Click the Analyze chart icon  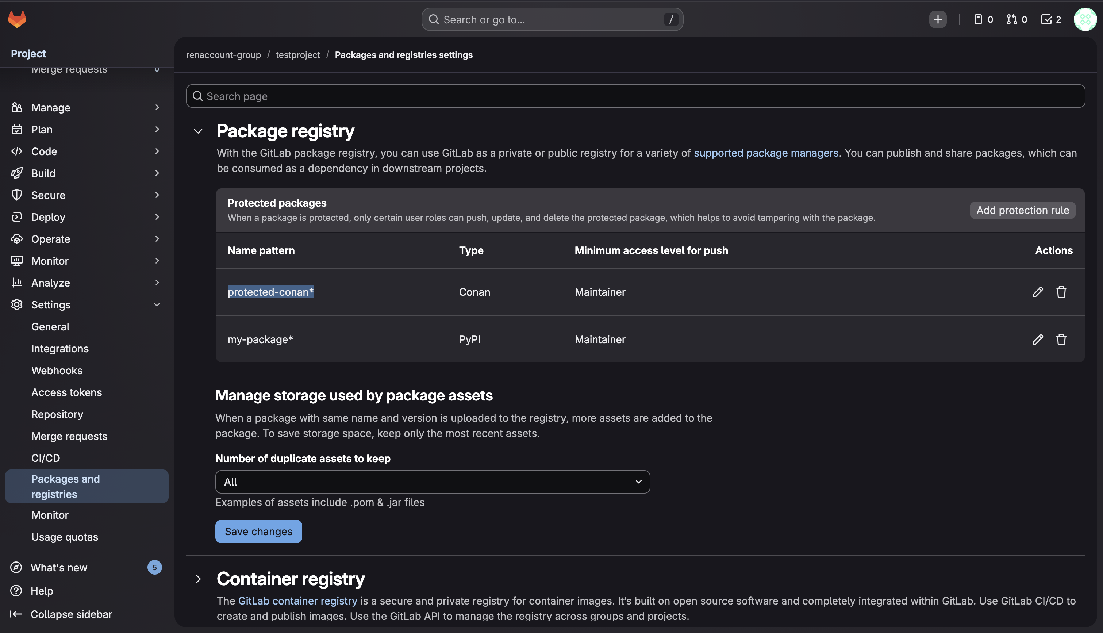pos(16,283)
